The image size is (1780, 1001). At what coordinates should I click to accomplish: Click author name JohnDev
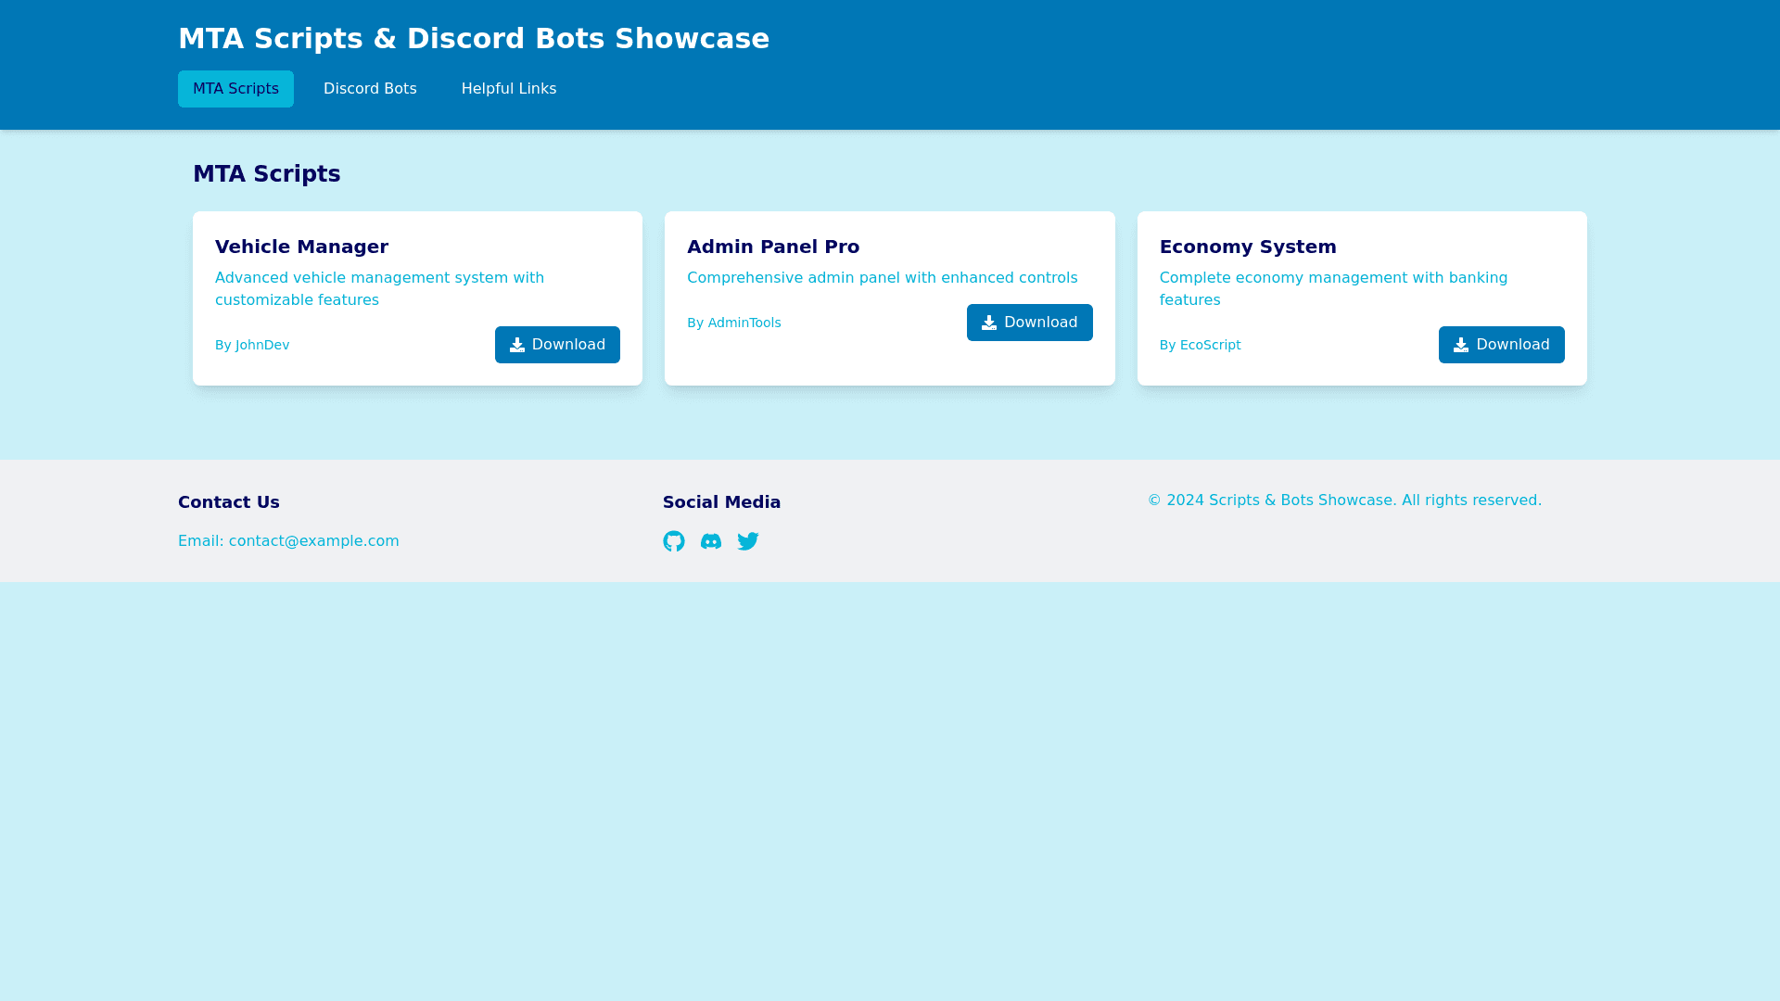coord(262,345)
